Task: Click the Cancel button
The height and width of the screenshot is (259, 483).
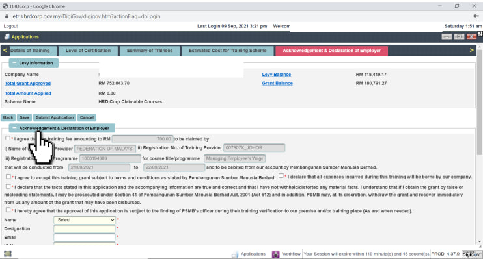Action: point(87,117)
